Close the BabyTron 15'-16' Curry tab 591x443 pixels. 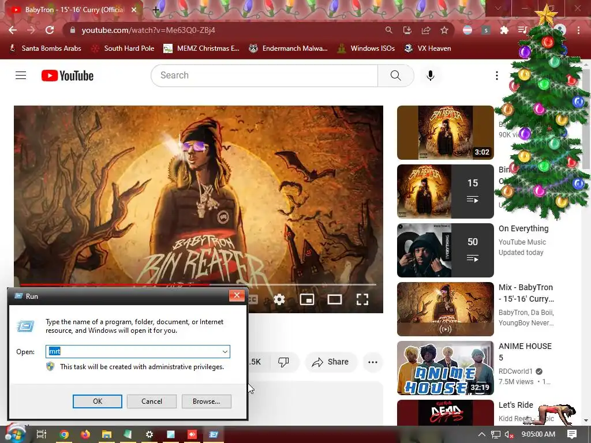coord(134,10)
